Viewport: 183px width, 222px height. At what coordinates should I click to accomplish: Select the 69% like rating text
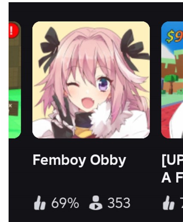click(x=65, y=203)
